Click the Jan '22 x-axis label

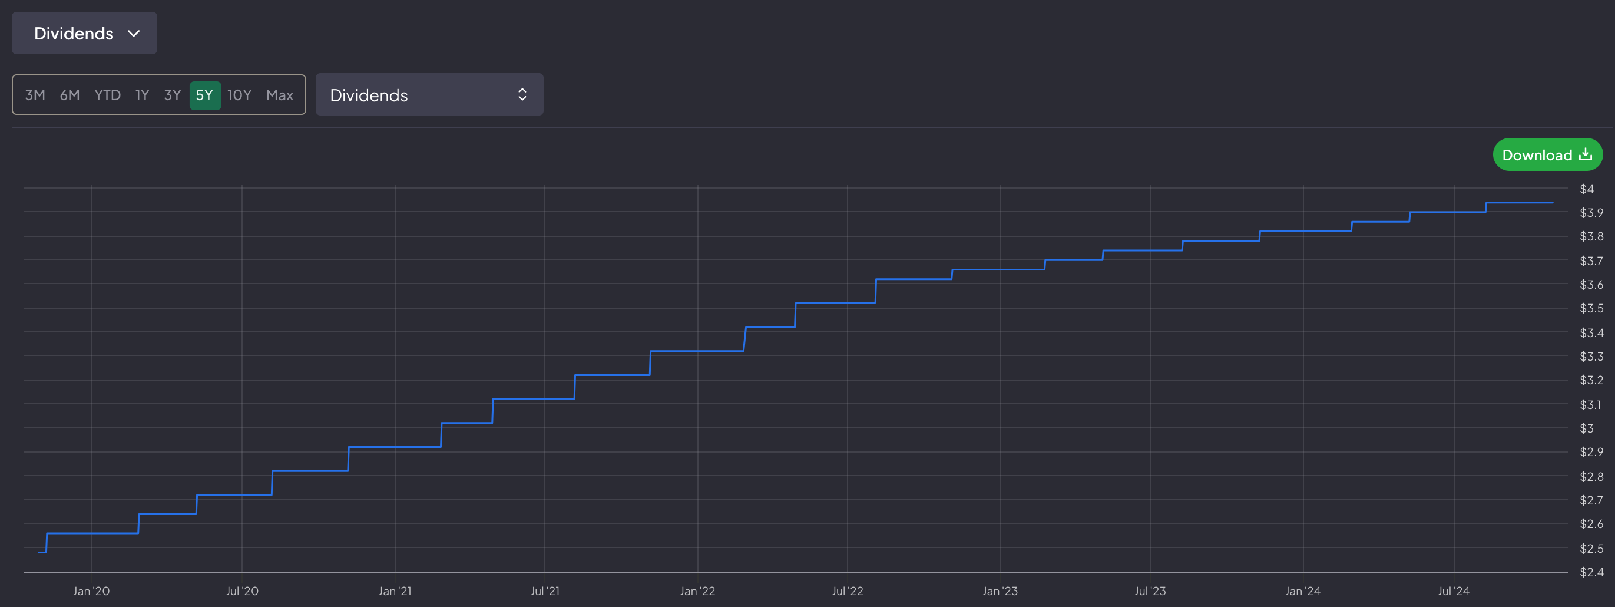click(698, 591)
